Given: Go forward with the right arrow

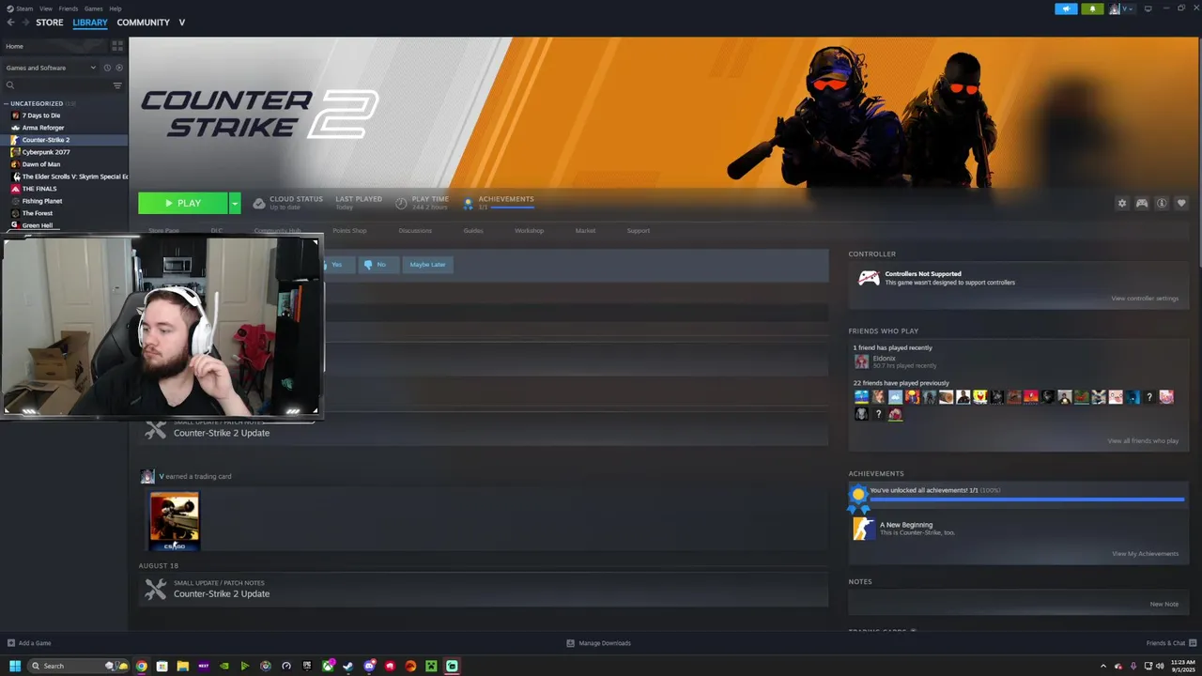Looking at the screenshot, I should [x=25, y=23].
